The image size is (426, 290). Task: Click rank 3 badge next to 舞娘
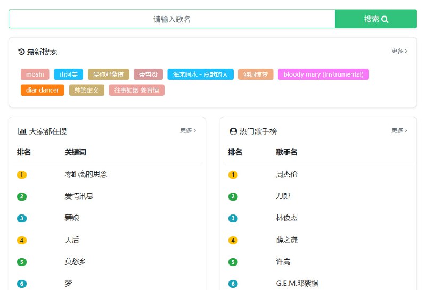point(22,218)
